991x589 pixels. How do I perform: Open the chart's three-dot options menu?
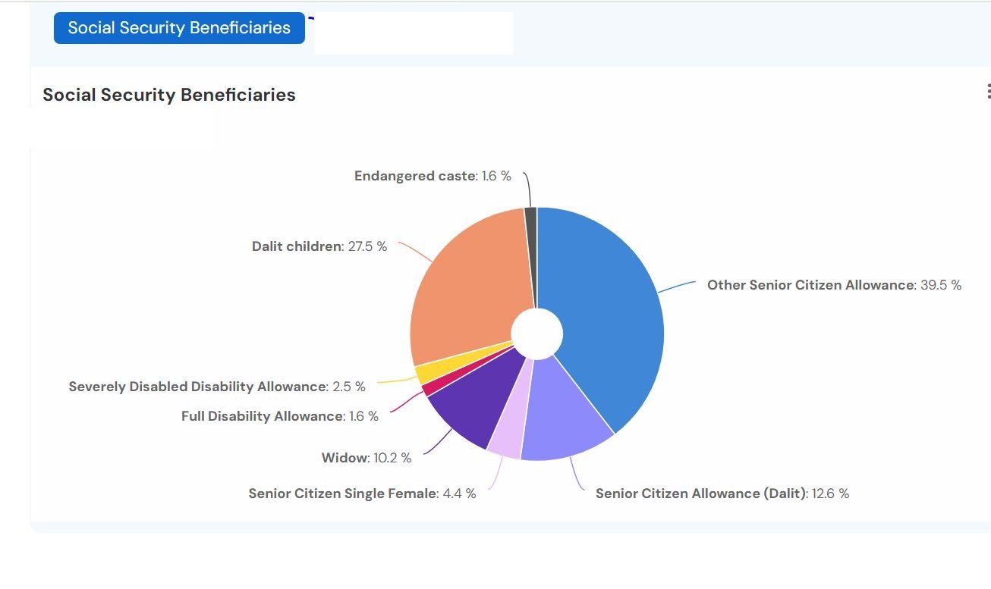point(988,92)
